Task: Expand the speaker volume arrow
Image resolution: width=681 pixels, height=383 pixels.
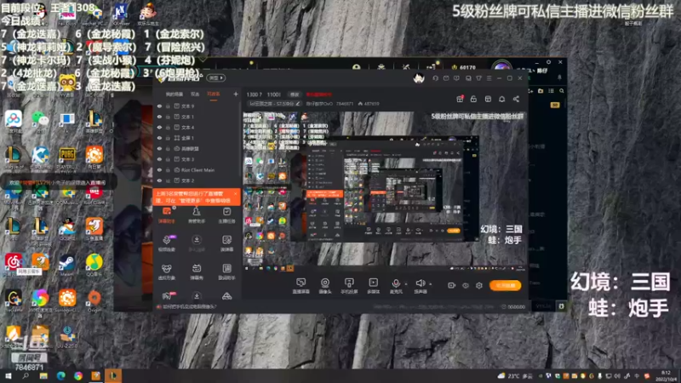Action: [431, 284]
